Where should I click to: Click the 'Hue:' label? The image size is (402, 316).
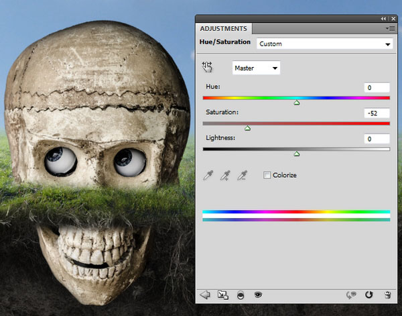tap(213, 87)
